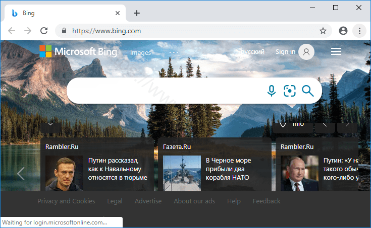
Task: Open the Bing hamburger menu
Action: (336, 51)
